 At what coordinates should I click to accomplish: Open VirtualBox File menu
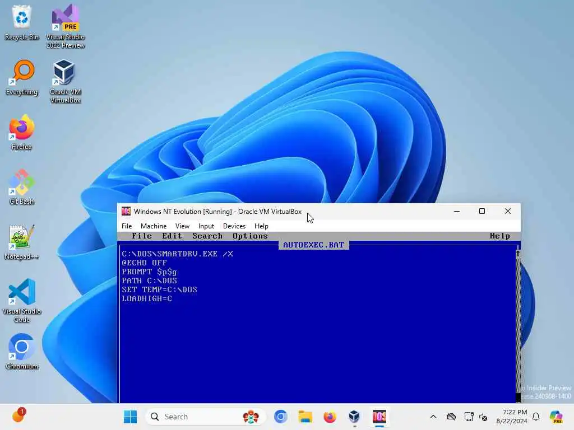point(127,226)
